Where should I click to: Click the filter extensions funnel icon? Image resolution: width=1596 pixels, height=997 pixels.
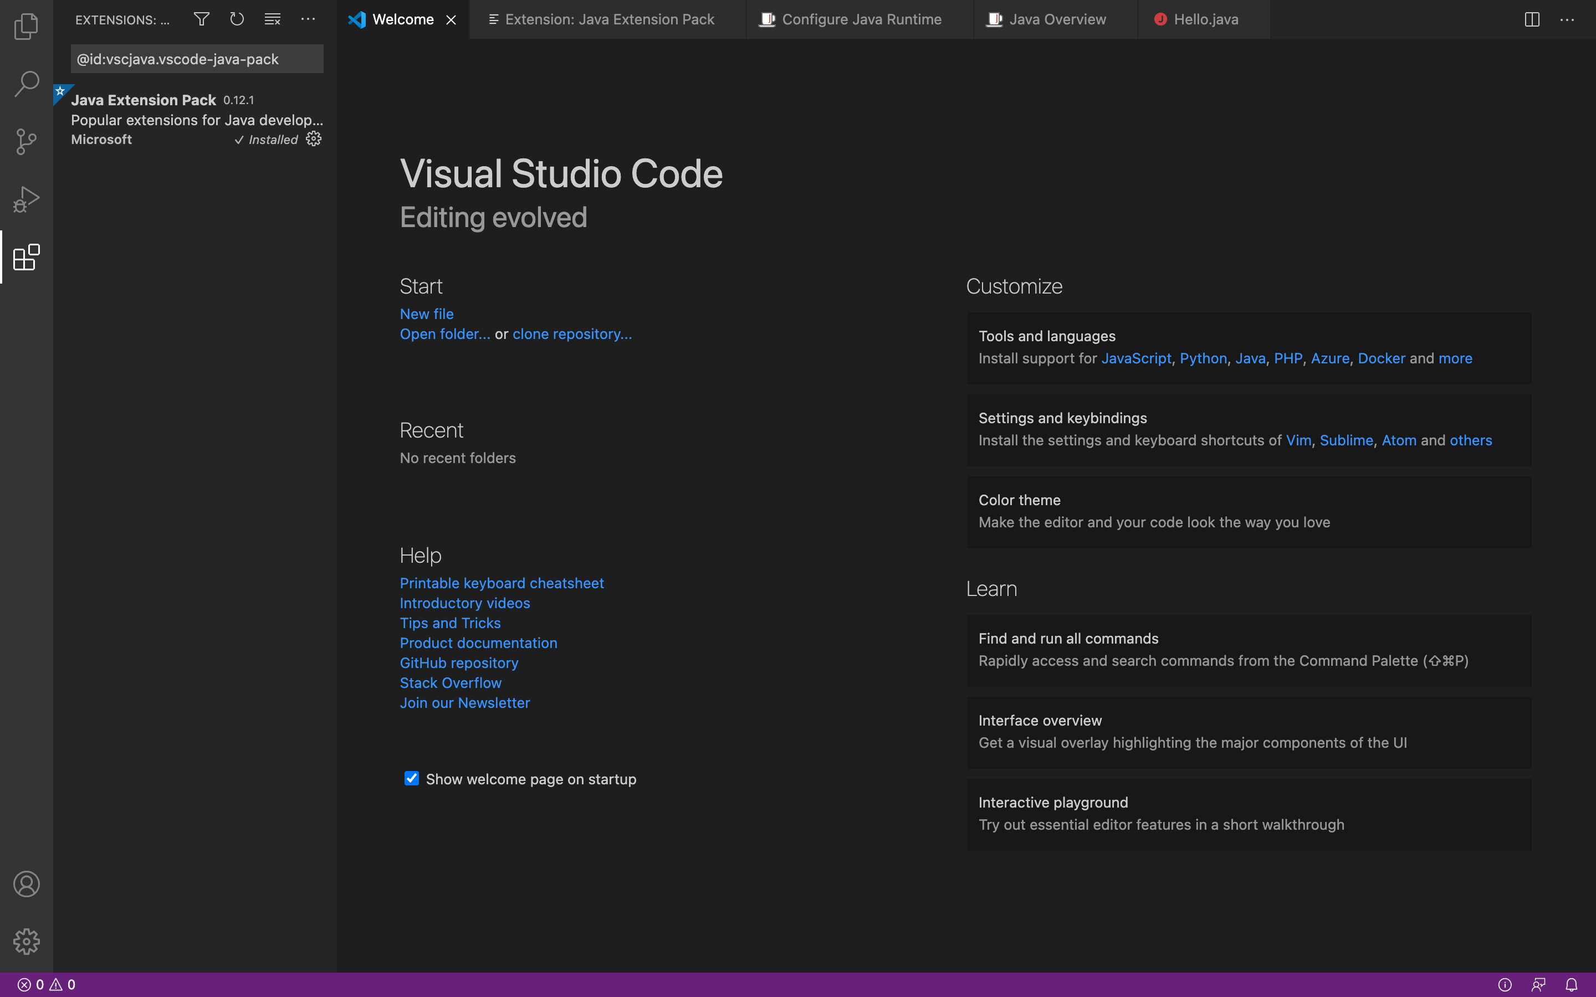pyautogui.click(x=202, y=19)
